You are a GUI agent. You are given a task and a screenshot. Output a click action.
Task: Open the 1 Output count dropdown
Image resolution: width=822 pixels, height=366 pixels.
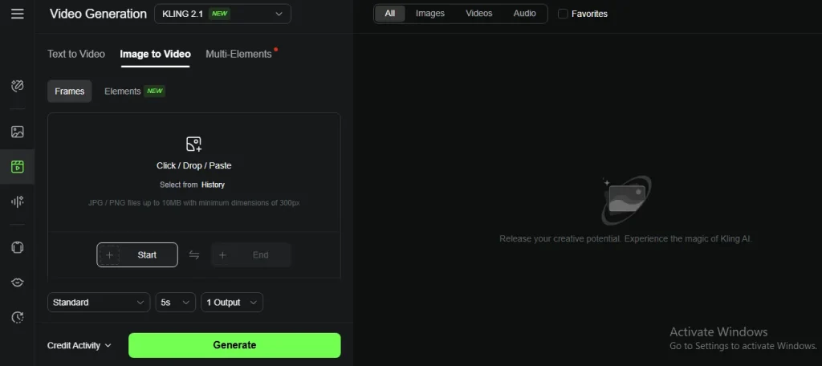[x=232, y=302]
